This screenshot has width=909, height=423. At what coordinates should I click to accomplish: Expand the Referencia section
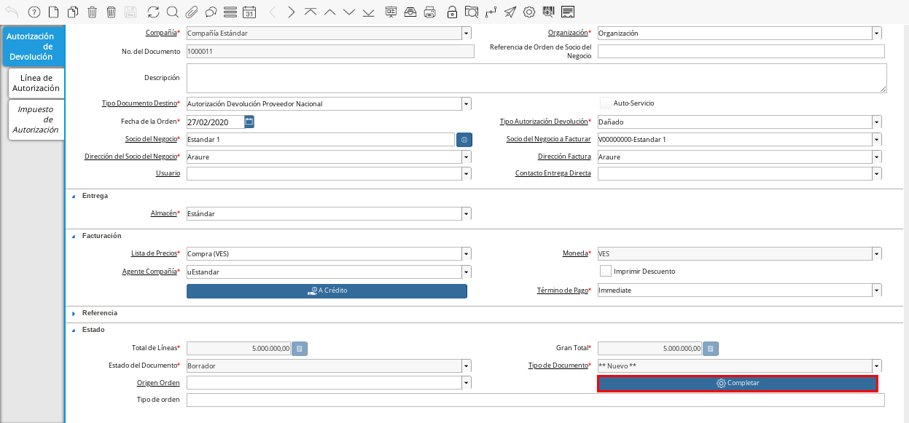(x=74, y=313)
